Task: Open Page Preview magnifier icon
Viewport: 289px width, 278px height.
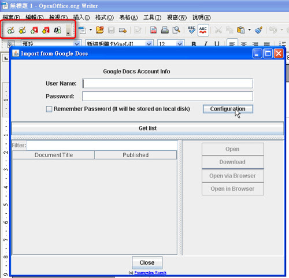Action: [x=176, y=30]
